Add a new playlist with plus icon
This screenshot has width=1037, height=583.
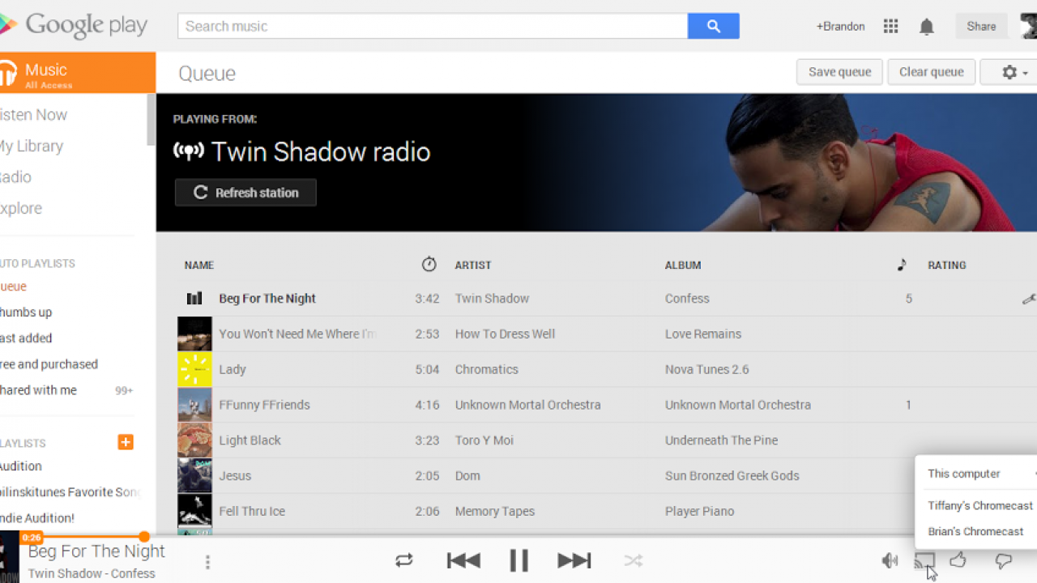point(126,442)
